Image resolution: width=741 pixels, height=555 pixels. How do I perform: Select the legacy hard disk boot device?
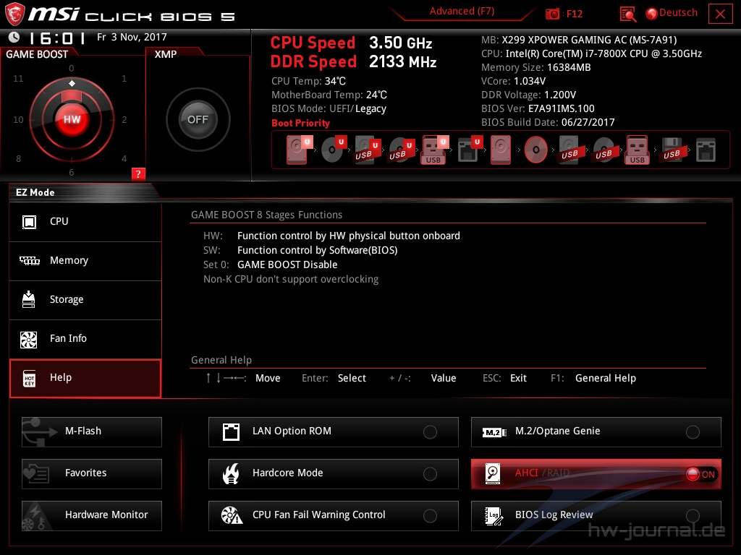[x=501, y=150]
